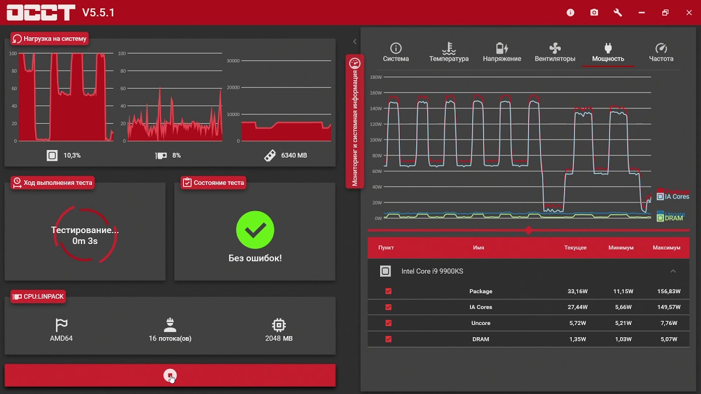Click the DRAM maximum value 5,07W
Image resolution: width=701 pixels, height=394 pixels.
click(669, 339)
